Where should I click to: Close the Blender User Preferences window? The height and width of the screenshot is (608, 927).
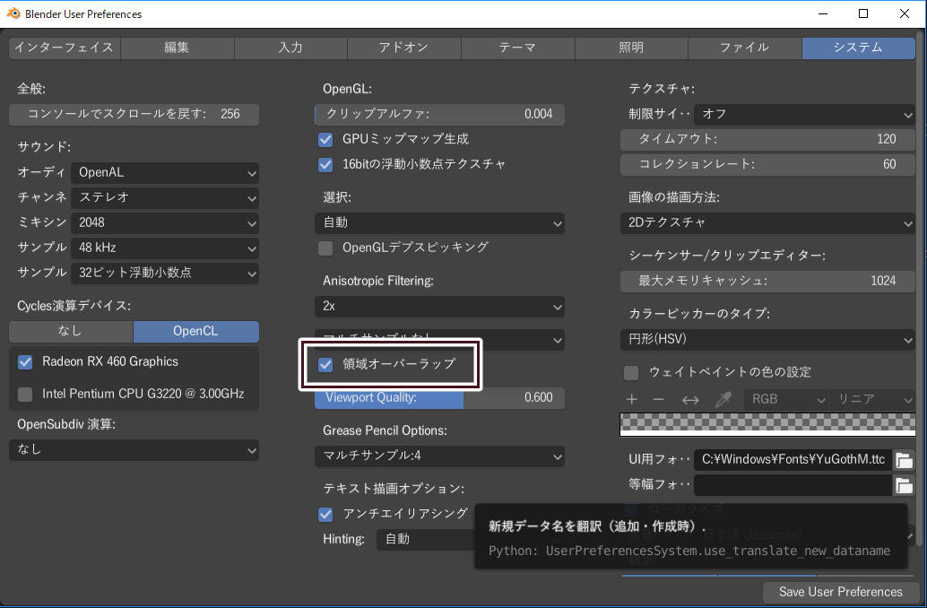click(905, 13)
